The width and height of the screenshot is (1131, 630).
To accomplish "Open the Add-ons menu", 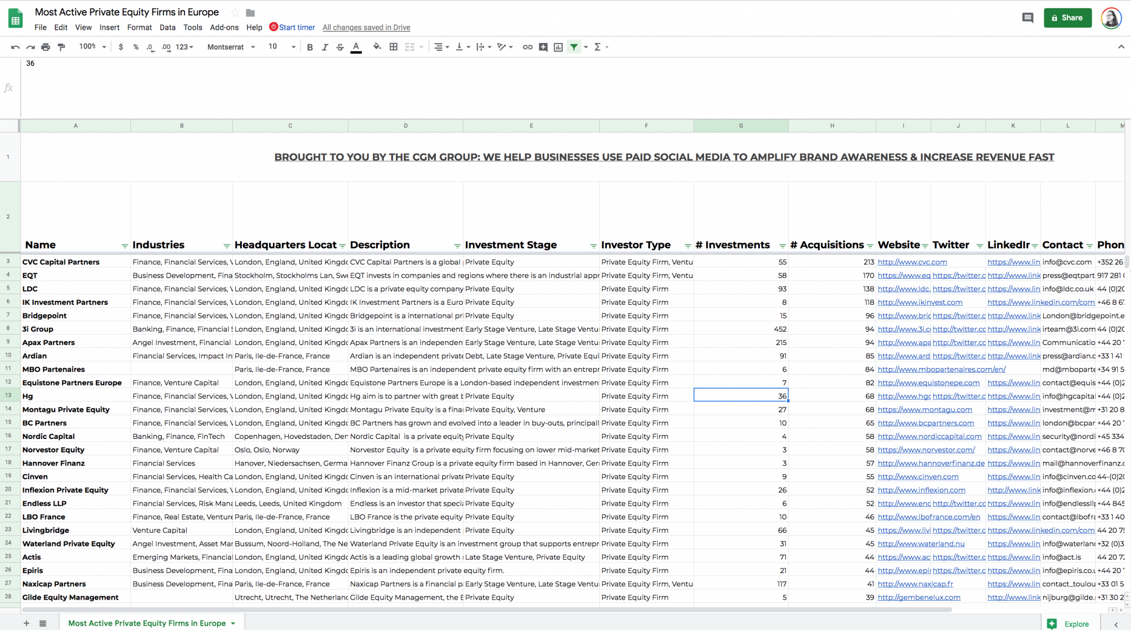I will click(x=224, y=27).
